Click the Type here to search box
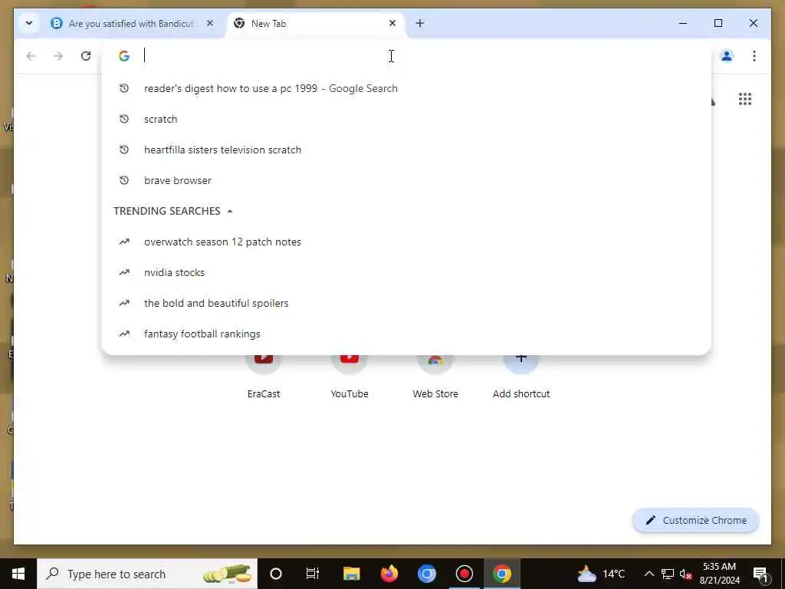The width and height of the screenshot is (785, 589). 147,574
